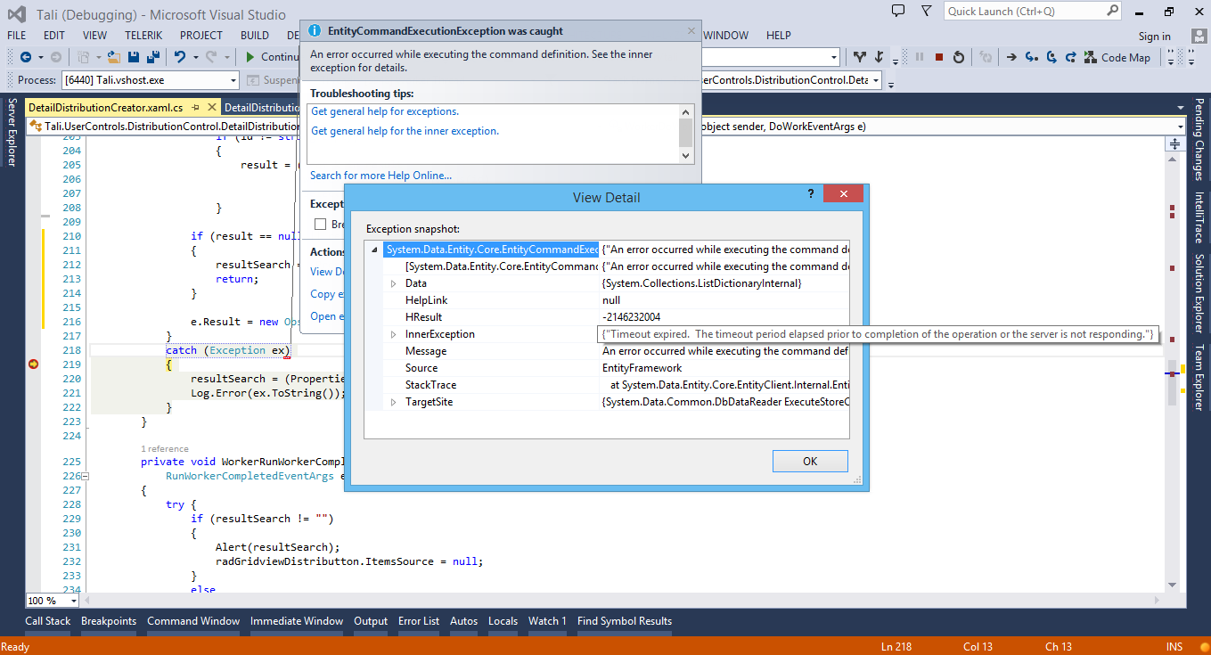Viewport: 1211px width, 655px height.
Task: Click 'Get general help for the inner exception' link
Action: point(405,131)
